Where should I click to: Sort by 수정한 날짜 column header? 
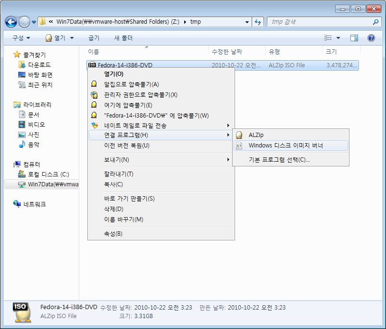(227, 52)
